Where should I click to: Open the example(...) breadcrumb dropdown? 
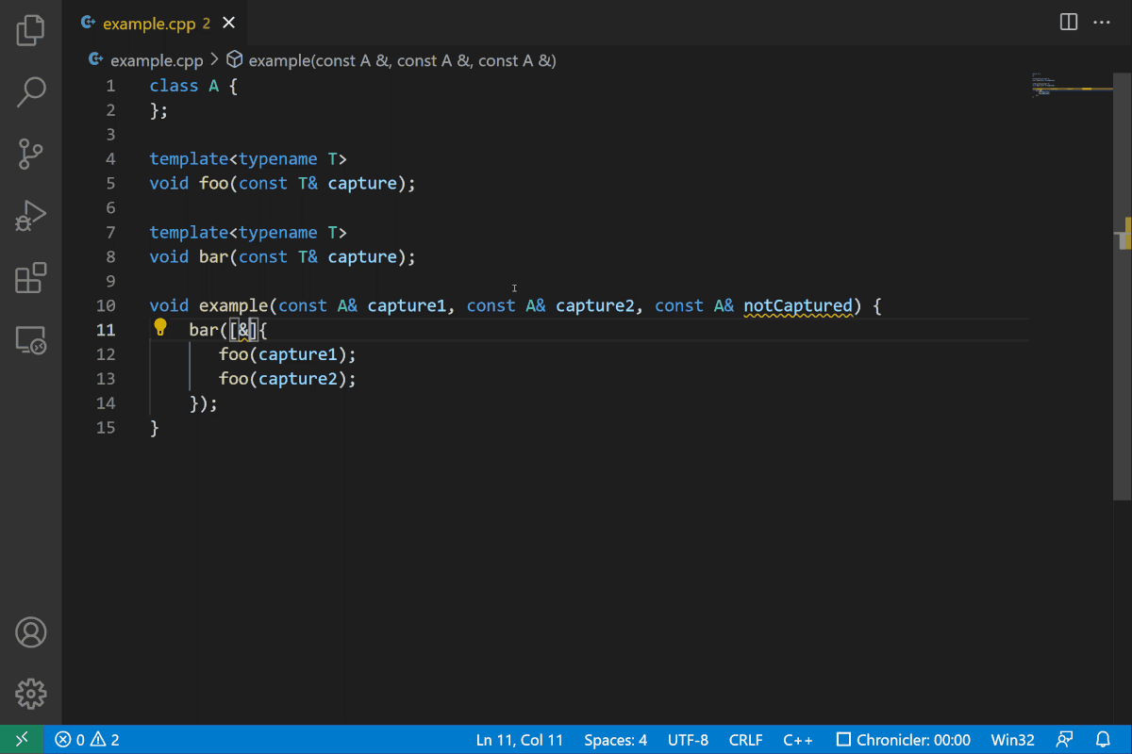pyautogui.click(x=402, y=59)
